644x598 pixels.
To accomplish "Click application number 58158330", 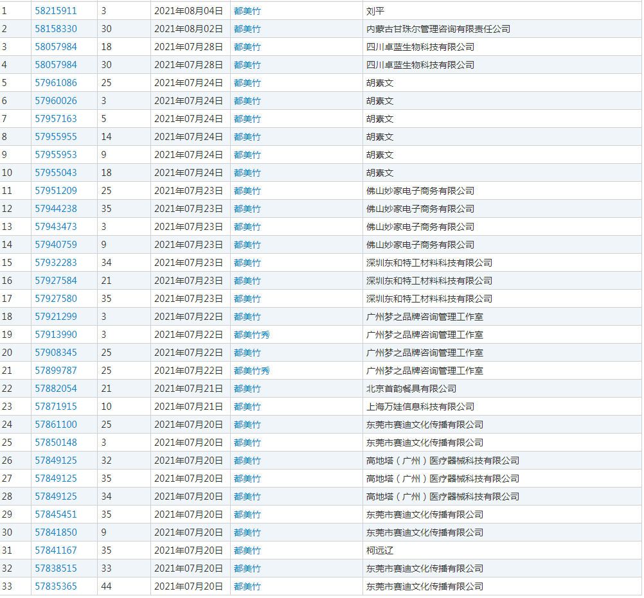I will coord(56,29).
